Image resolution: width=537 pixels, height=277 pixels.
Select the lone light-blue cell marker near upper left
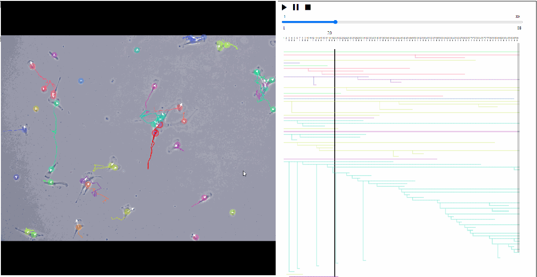pos(81,81)
